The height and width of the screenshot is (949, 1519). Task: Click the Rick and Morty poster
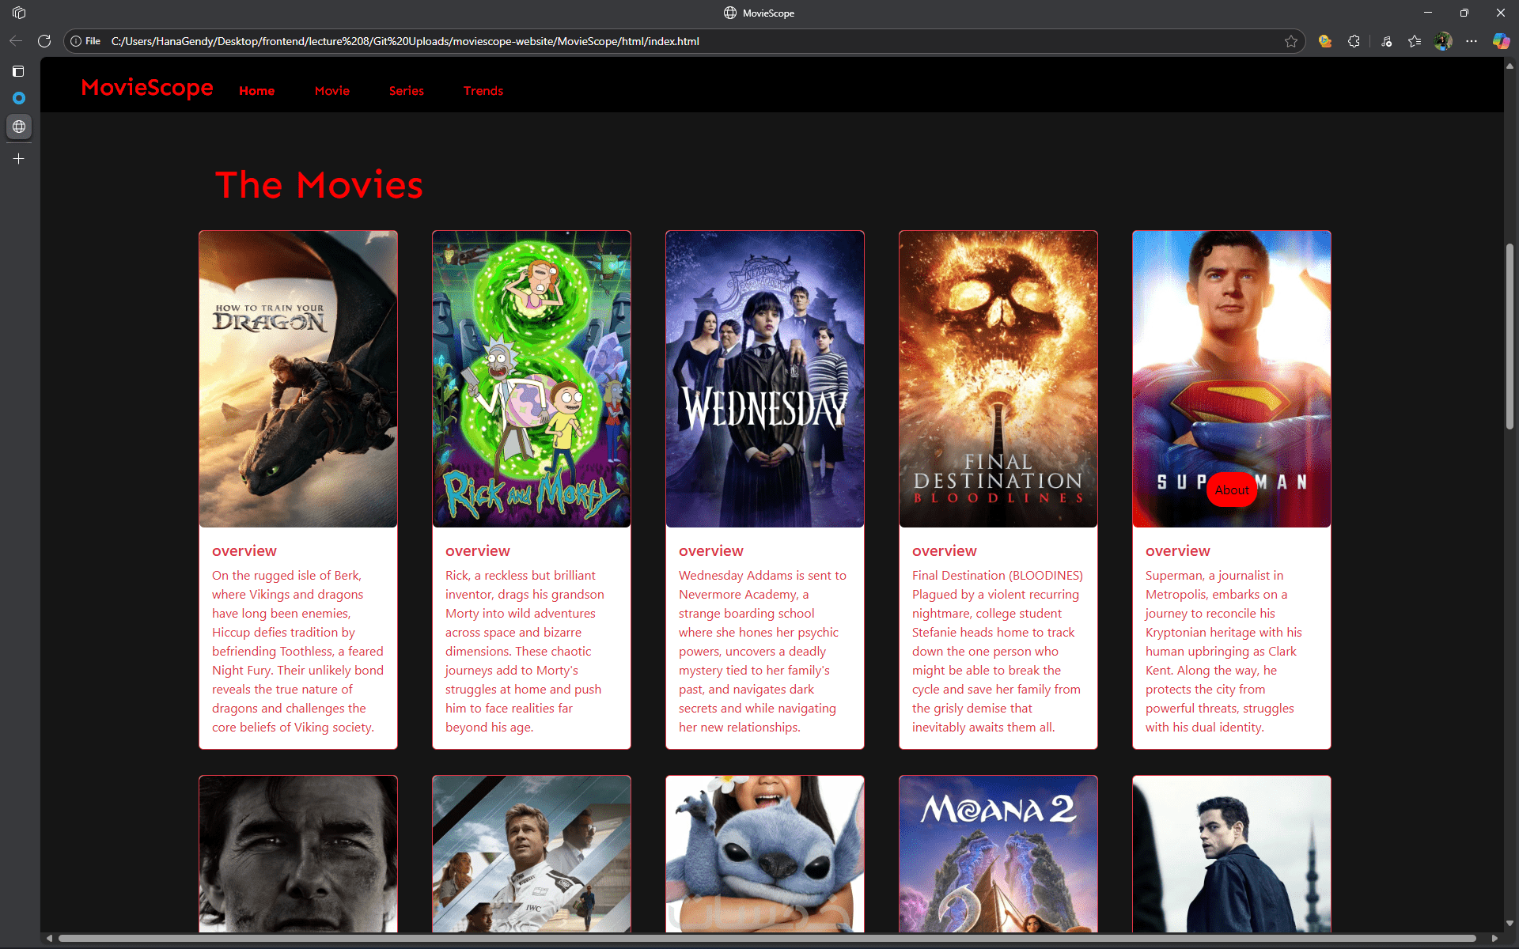(531, 379)
